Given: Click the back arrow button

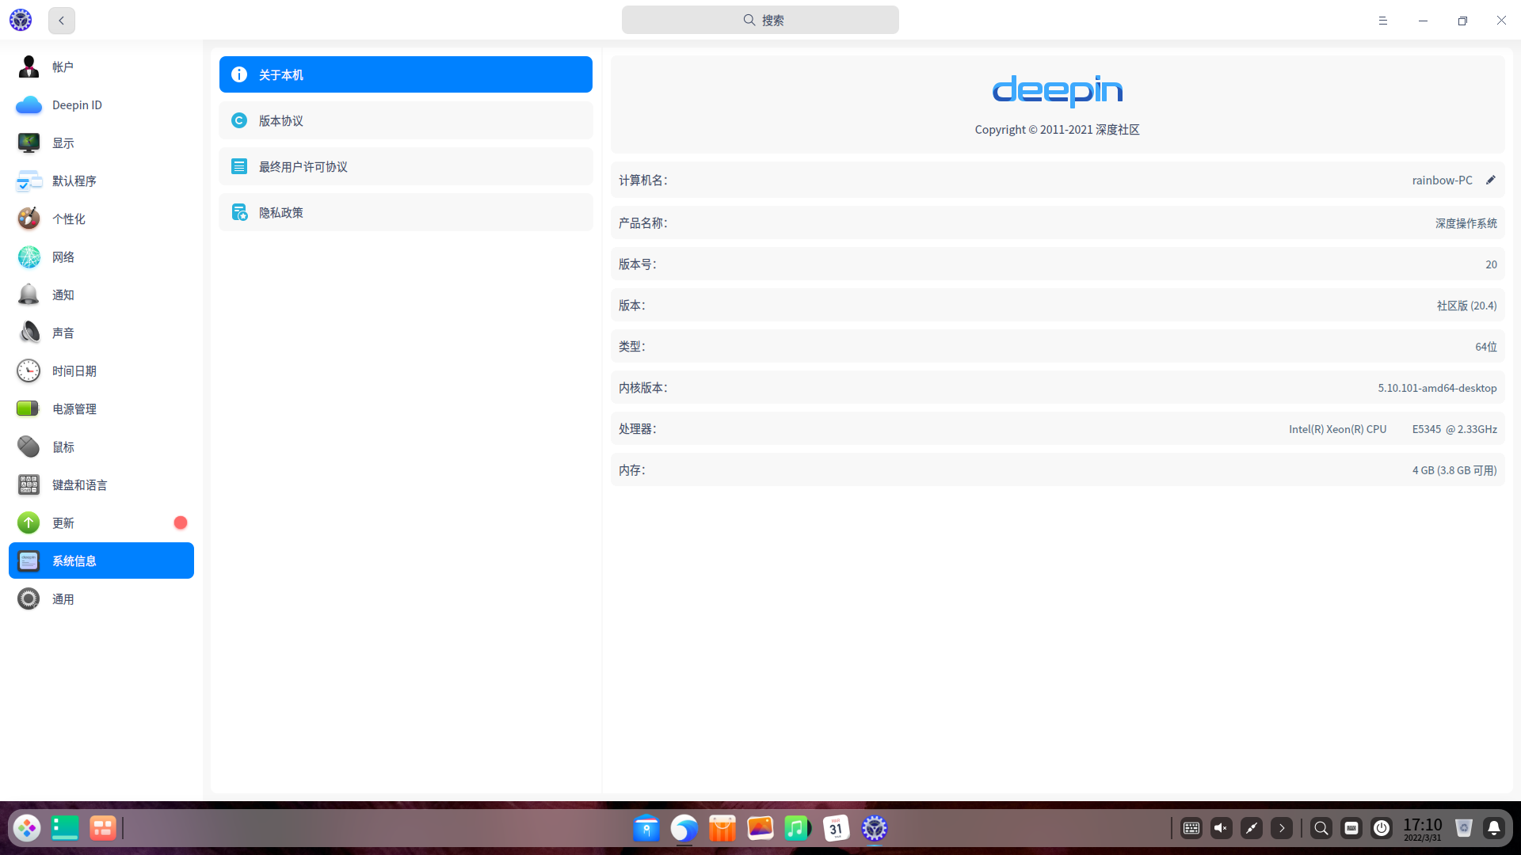Looking at the screenshot, I should pos(61,21).
